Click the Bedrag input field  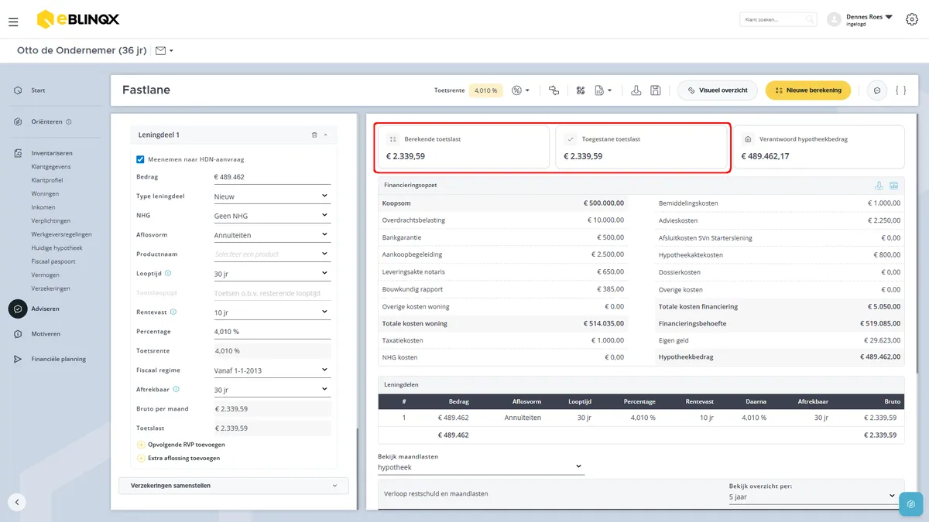[x=272, y=177]
